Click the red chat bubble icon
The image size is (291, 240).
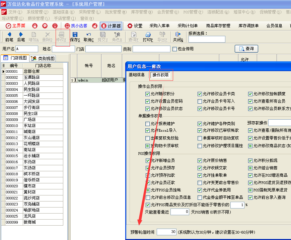click(x=45, y=25)
